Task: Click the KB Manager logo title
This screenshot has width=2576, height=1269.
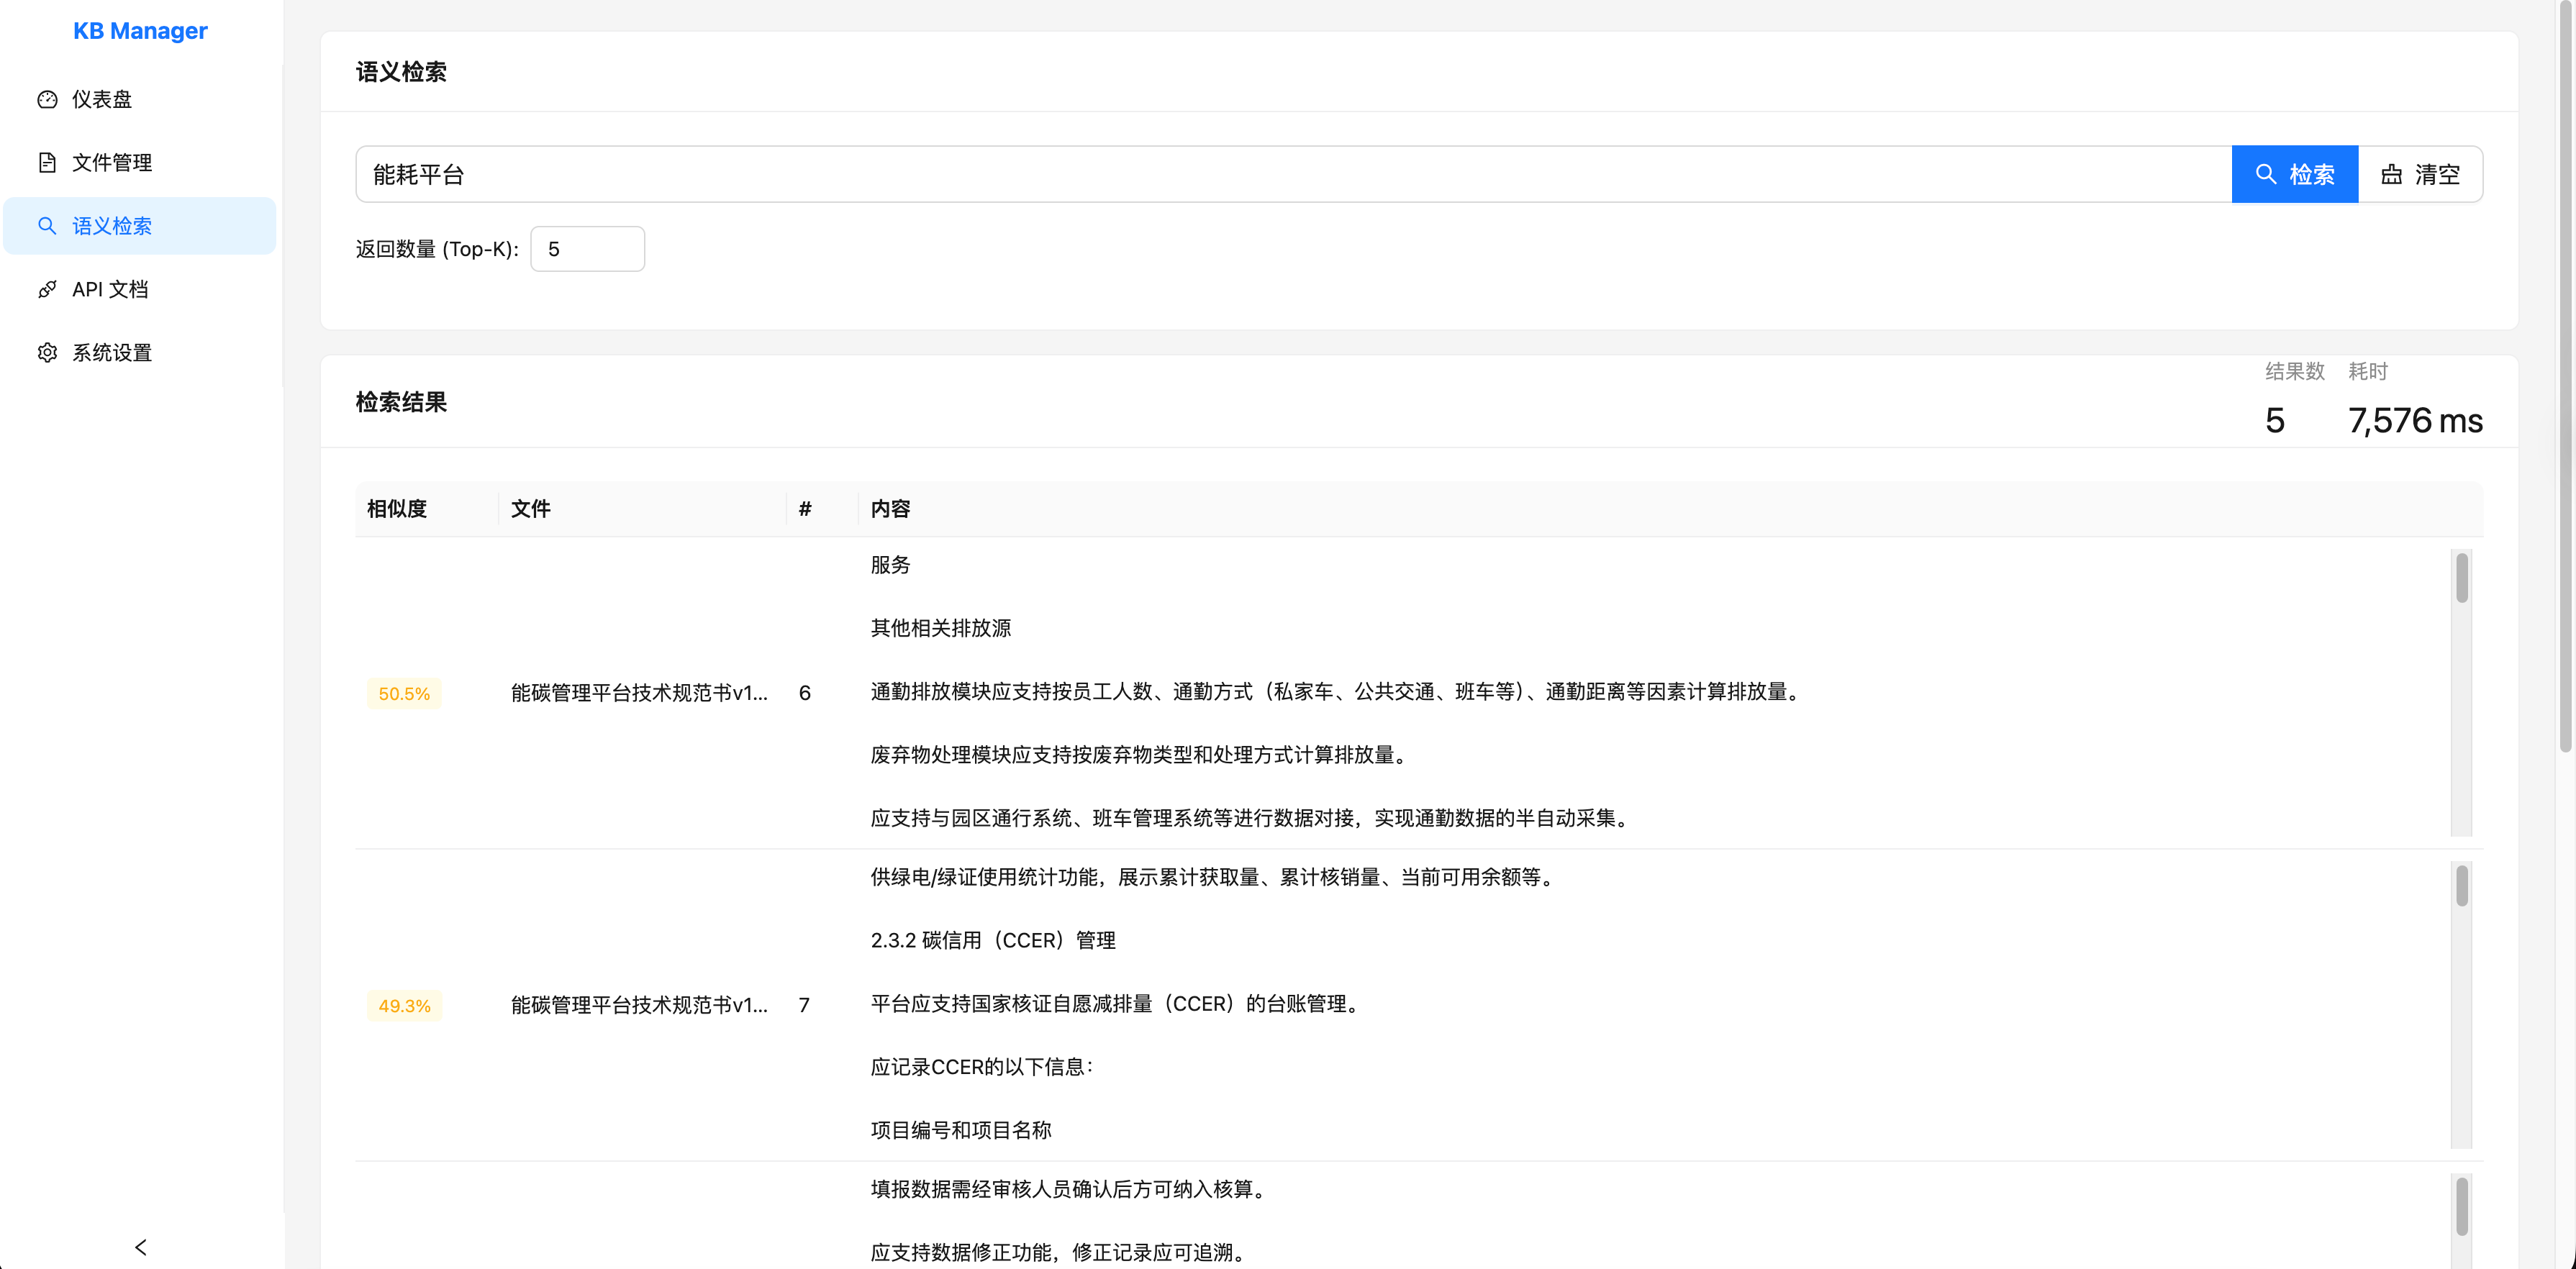Action: pos(140,31)
